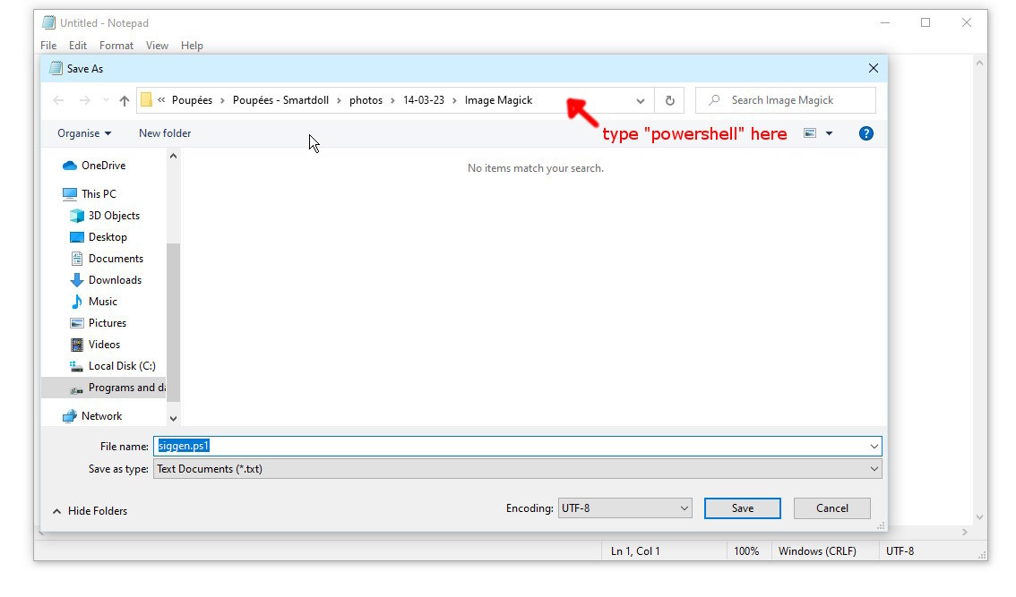Open the Downloads folder in sidebar

[x=115, y=280]
